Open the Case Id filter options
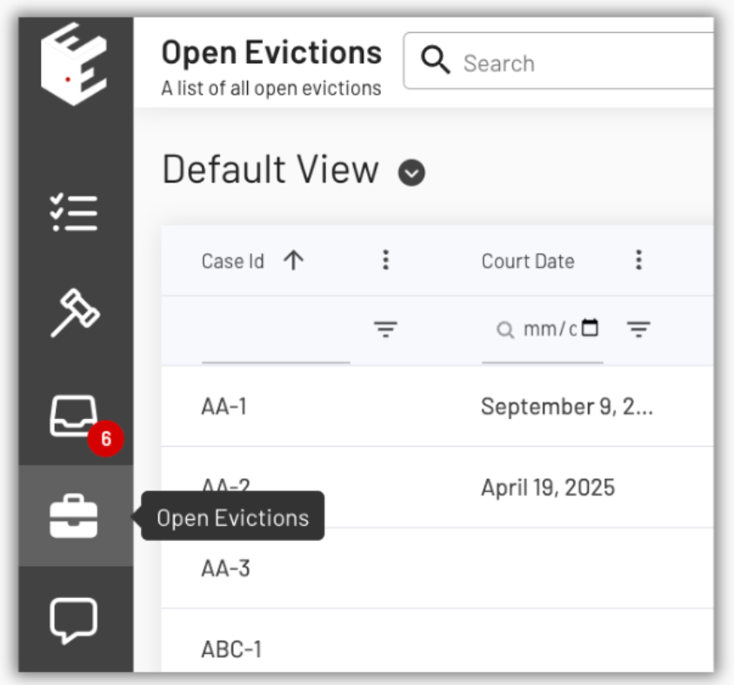734x685 pixels. [x=385, y=329]
